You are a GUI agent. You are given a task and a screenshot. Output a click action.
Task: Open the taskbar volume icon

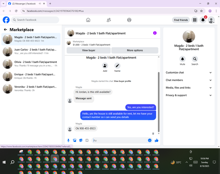(191, 166)
